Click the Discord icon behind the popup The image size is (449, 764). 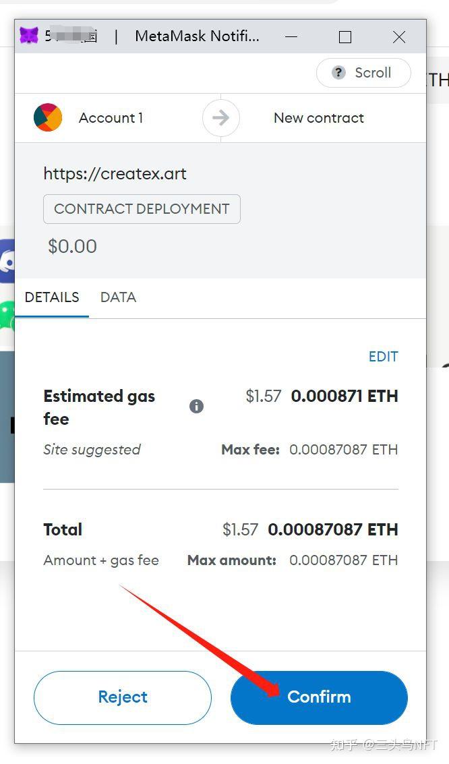coord(7,261)
